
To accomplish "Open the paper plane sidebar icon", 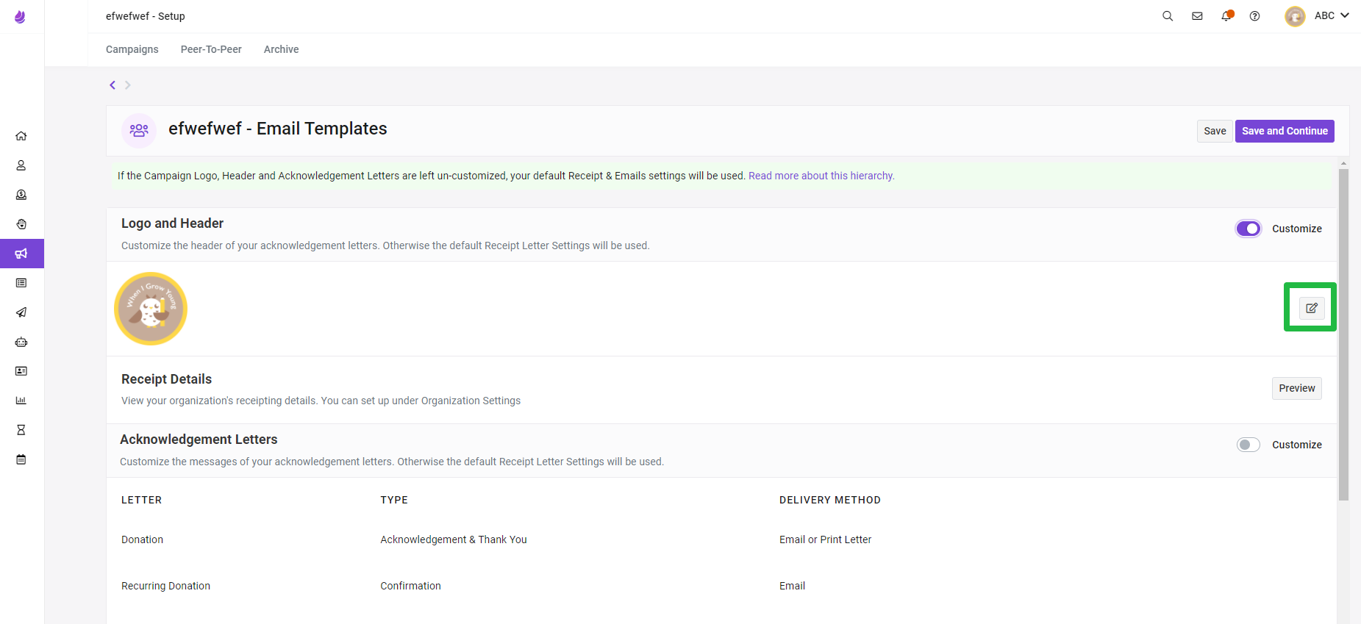I will [x=21, y=312].
